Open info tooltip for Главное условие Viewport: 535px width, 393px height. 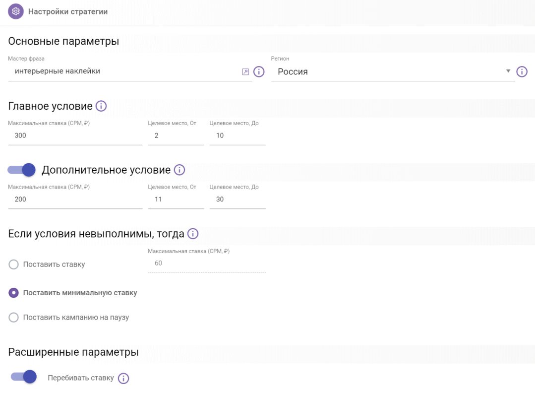click(101, 106)
